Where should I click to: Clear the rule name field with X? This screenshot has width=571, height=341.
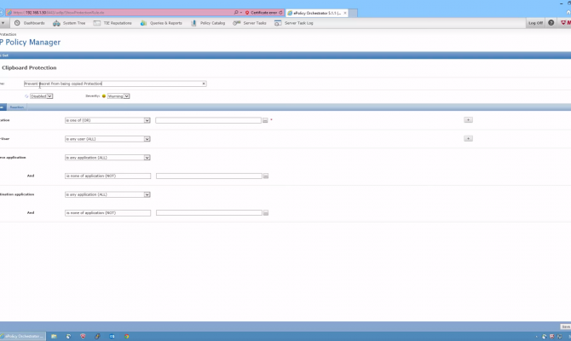pos(204,84)
